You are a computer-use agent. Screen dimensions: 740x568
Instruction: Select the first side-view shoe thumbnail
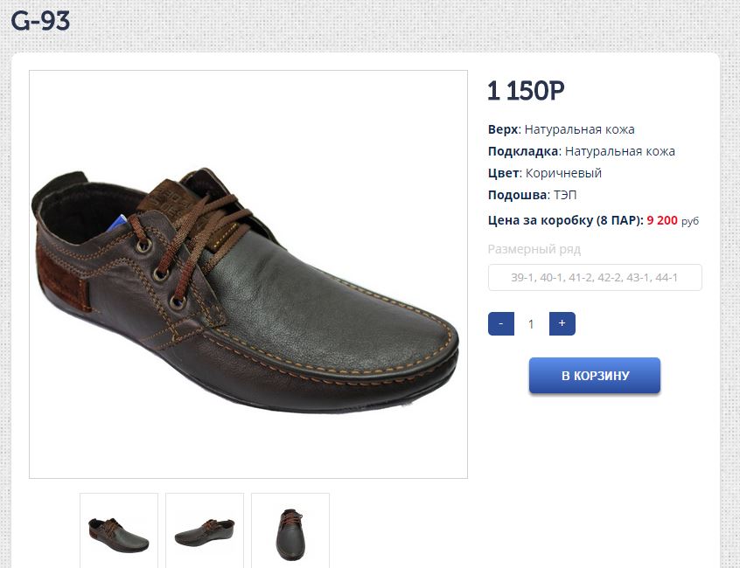point(119,530)
